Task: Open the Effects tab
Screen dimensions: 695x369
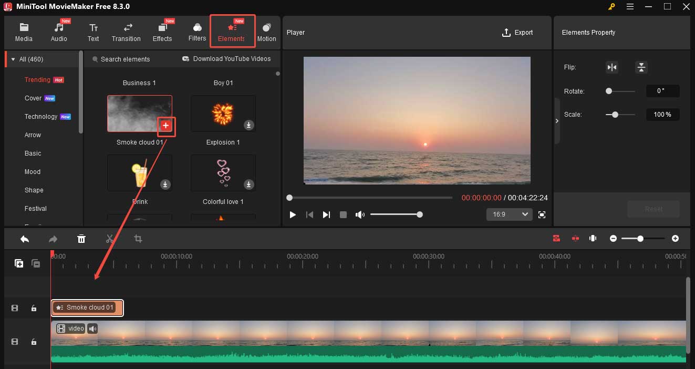Action: coord(162,32)
